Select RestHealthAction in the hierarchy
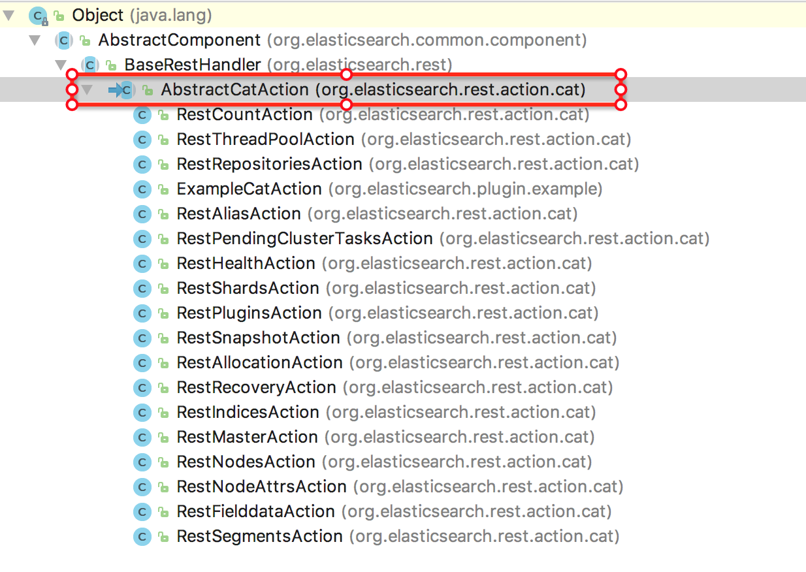The height and width of the screenshot is (572, 806). pyautogui.click(x=384, y=264)
